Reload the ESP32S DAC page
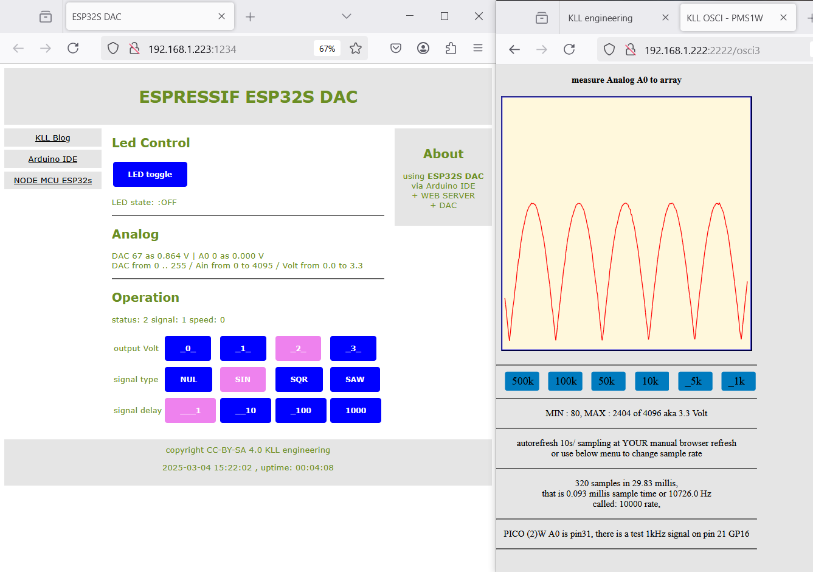This screenshot has width=813, height=572. (73, 48)
